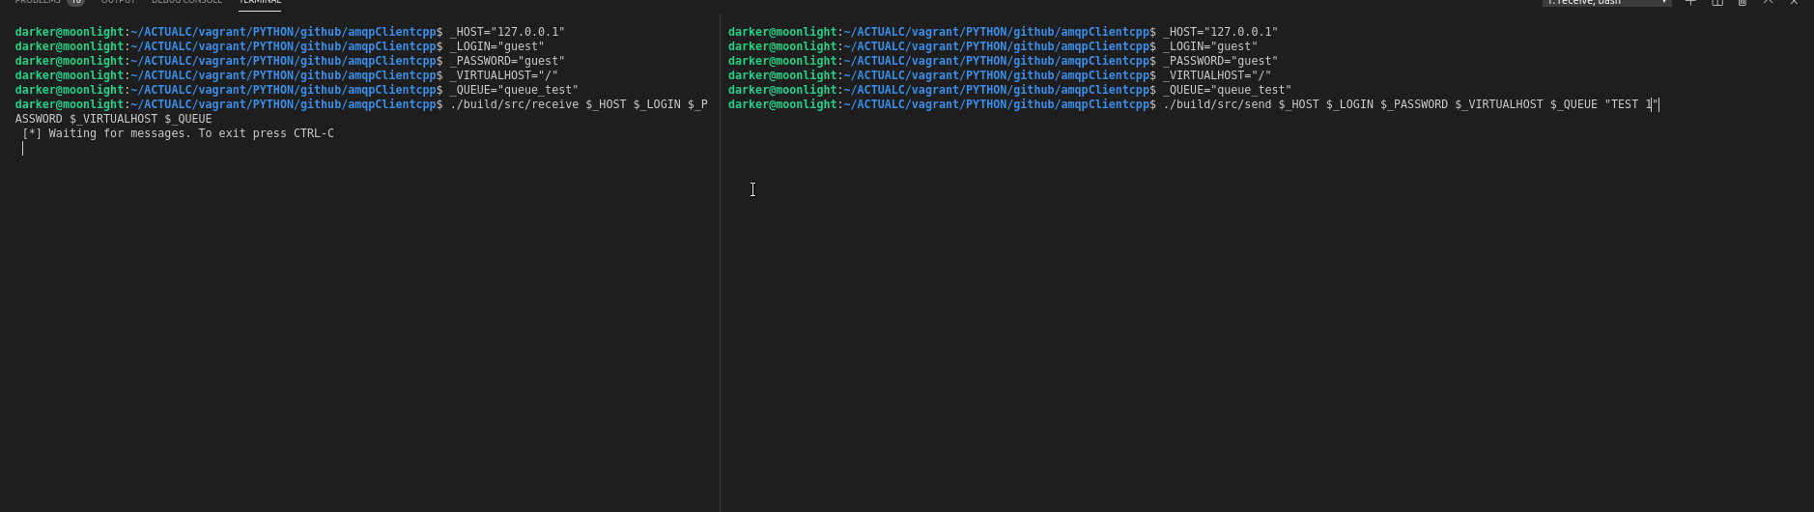Switch to the DEBUG CONSOLE panel tab
The image size is (1814, 512).
pos(186,2)
